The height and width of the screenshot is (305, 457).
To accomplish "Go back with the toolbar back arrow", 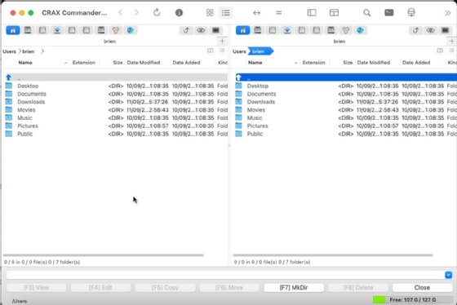I will tap(121, 12).
